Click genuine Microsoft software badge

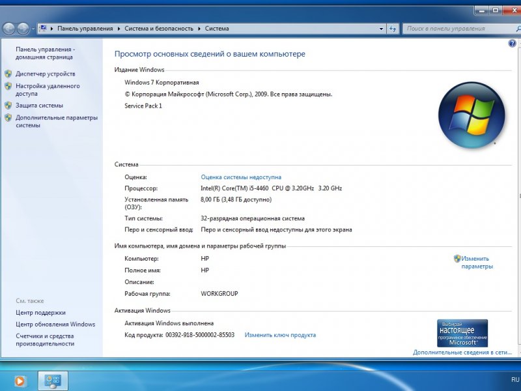(x=462, y=333)
